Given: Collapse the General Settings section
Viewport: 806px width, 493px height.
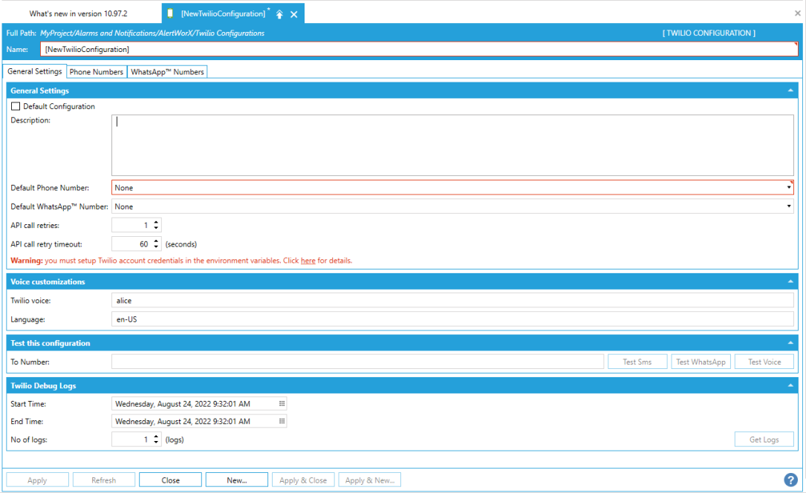Looking at the screenshot, I should (x=790, y=91).
